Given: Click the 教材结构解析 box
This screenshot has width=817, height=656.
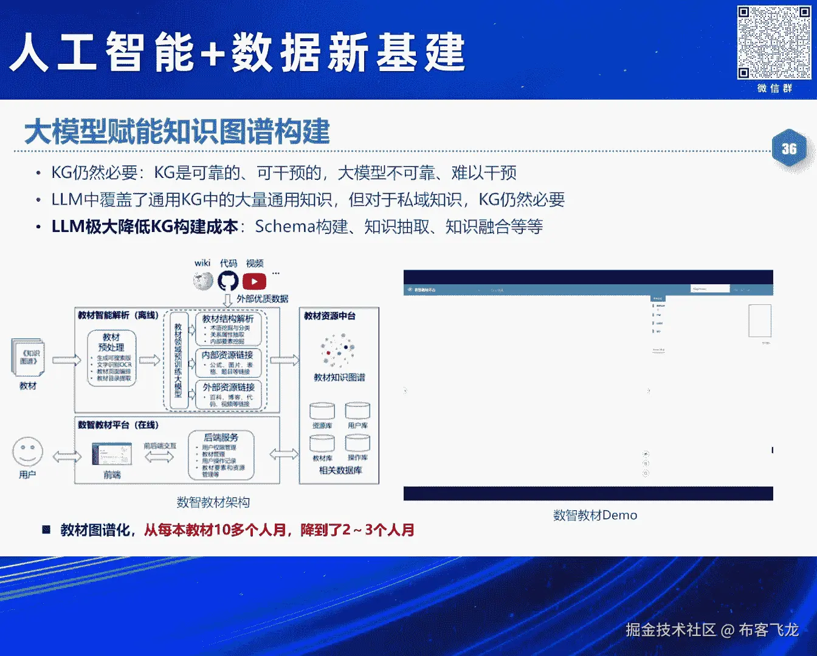Looking at the screenshot, I should (228, 329).
